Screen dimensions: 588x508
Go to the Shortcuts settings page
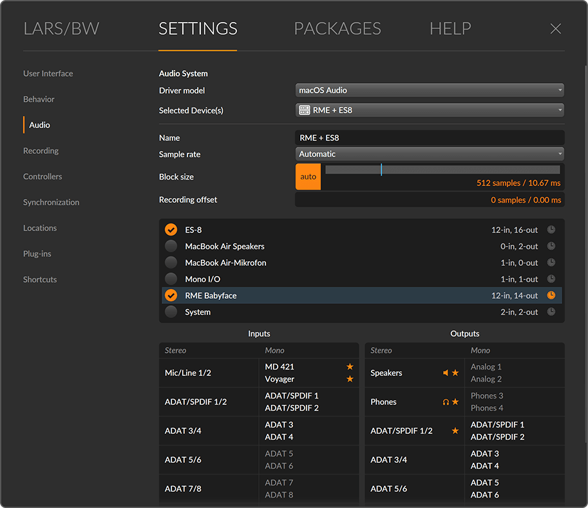pyautogui.click(x=40, y=279)
